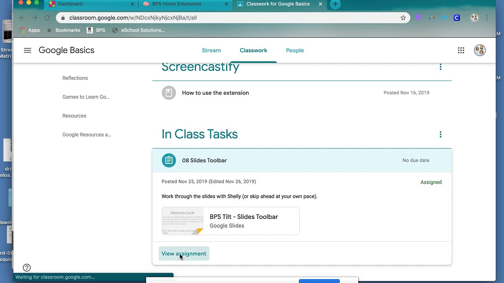Screen dimensions: 504x283
Task: Open the BPS bookmark
Action: (96, 30)
